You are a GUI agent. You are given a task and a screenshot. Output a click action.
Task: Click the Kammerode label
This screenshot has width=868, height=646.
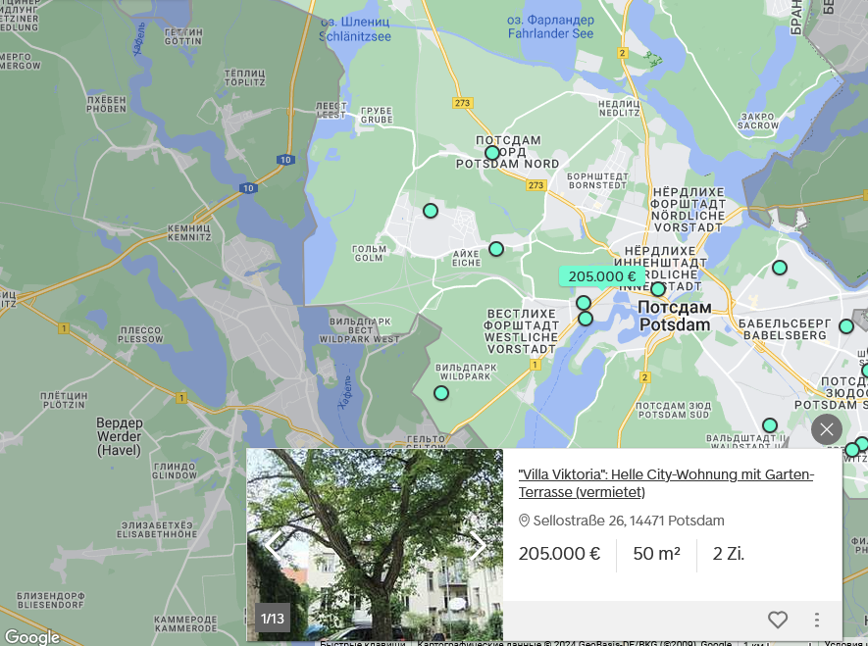point(185,623)
